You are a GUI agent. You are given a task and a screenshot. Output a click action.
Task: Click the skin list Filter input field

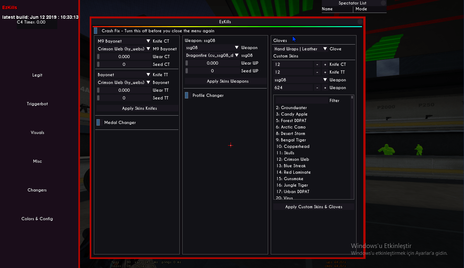point(302,100)
